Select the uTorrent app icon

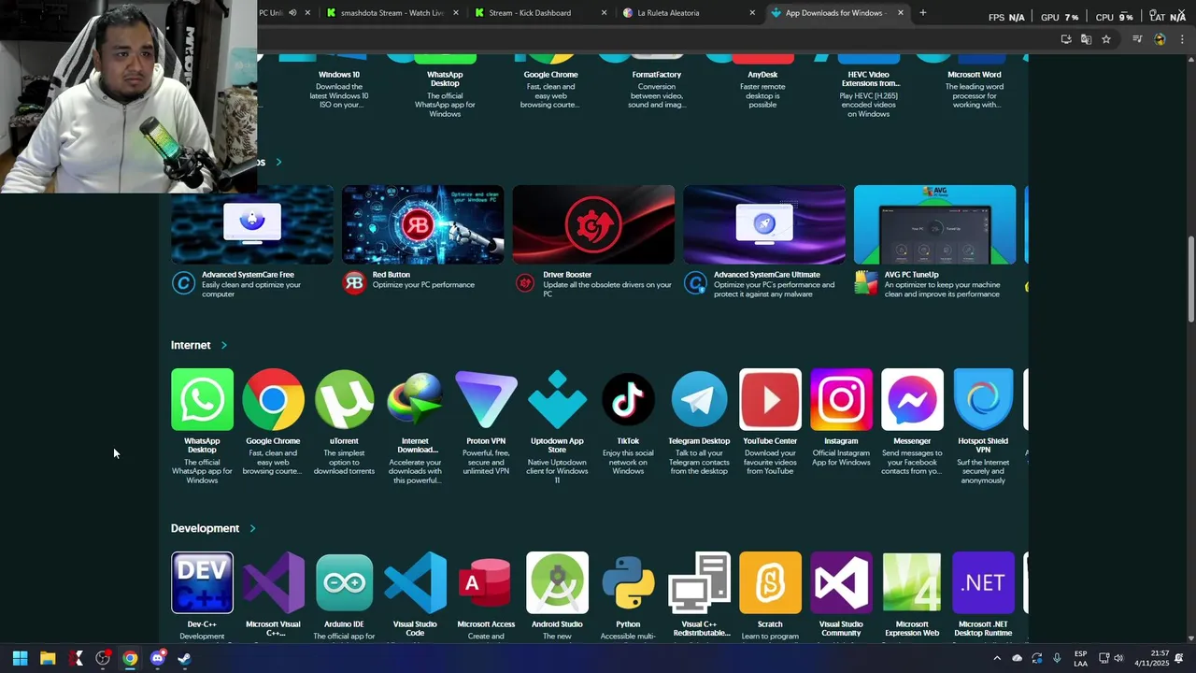point(344,399)
